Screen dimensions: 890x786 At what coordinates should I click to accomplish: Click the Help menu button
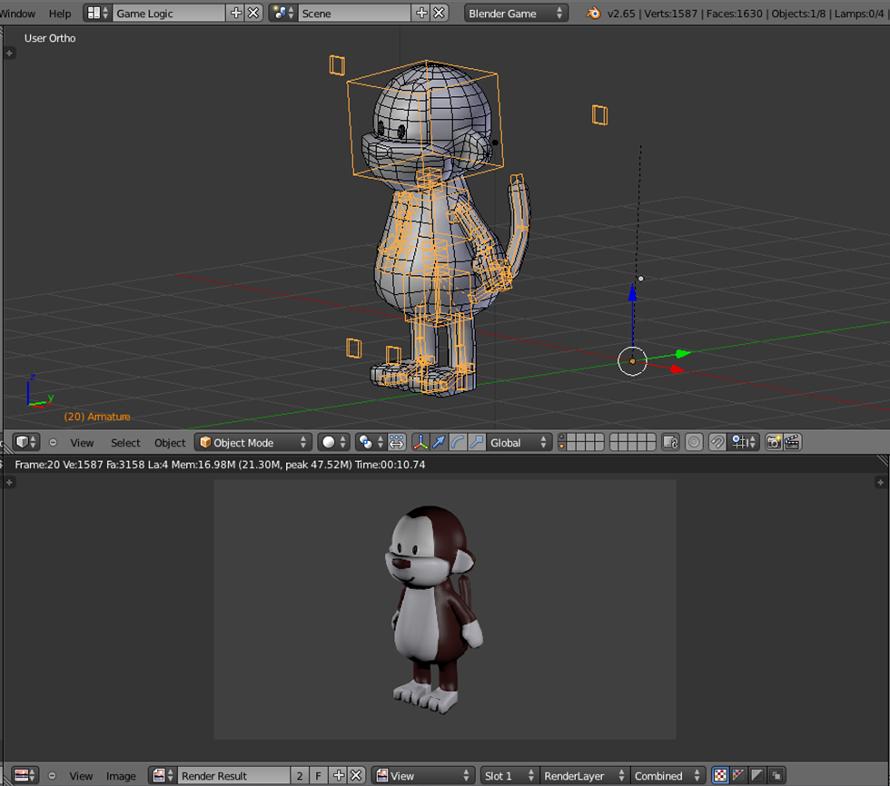[59, 14]
